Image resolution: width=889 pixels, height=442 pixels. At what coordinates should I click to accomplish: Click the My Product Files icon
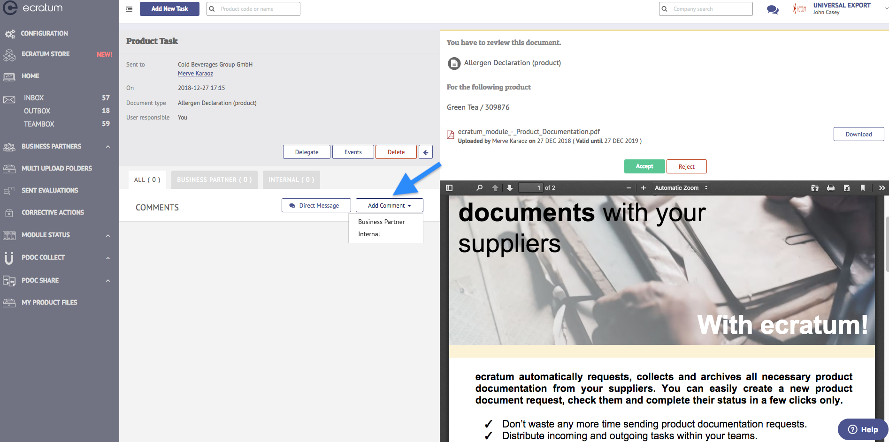[9, 303]
